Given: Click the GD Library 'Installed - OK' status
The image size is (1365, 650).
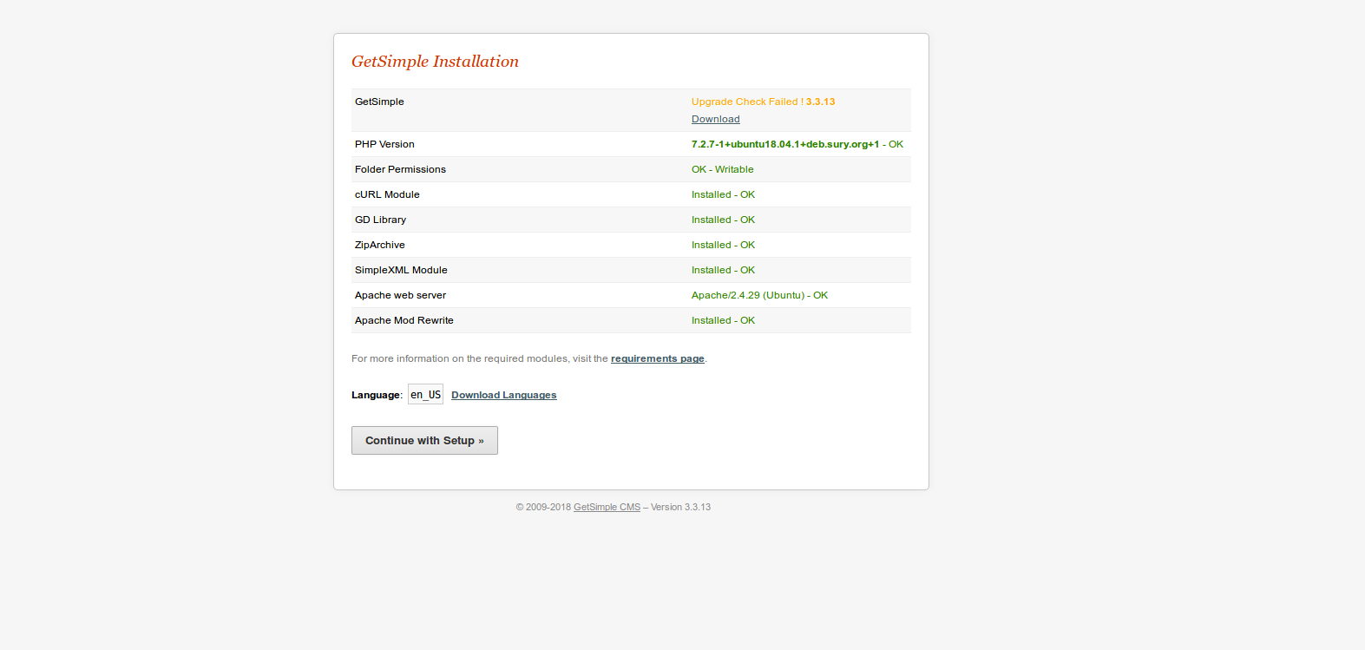Looking at the screenshot, I should [723, 220].
